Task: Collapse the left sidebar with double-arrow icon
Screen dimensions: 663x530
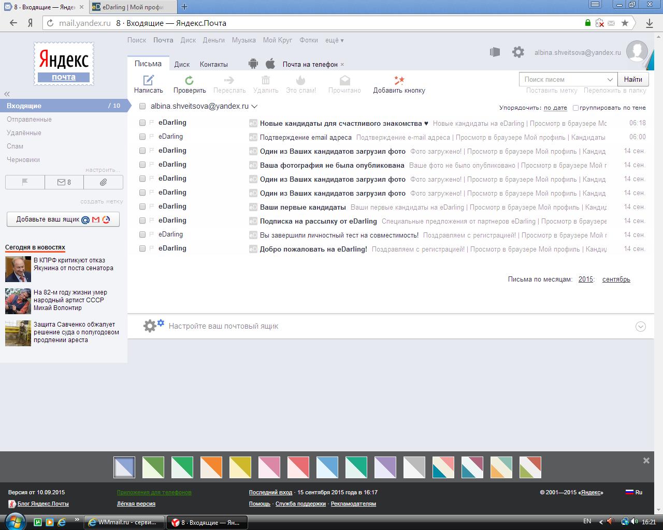Action: (x=7, y=94)
